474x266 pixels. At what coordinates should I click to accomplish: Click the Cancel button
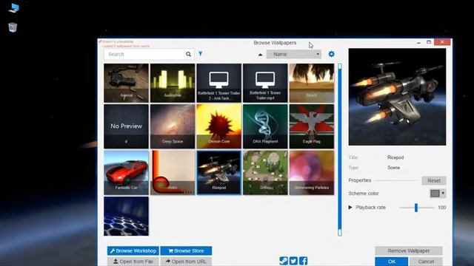click(427, 262)
